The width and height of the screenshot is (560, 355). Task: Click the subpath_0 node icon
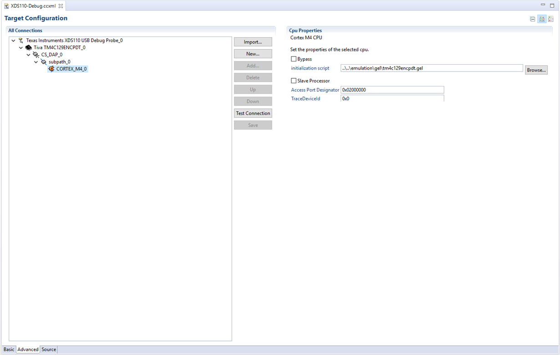tap(44, 62)
